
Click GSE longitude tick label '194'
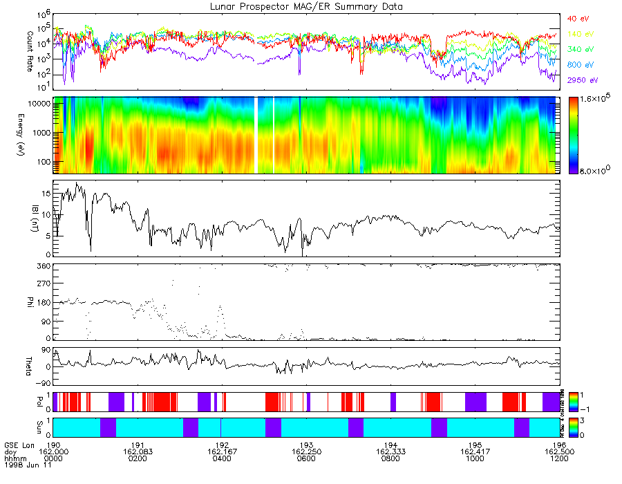tap(390, 445)
